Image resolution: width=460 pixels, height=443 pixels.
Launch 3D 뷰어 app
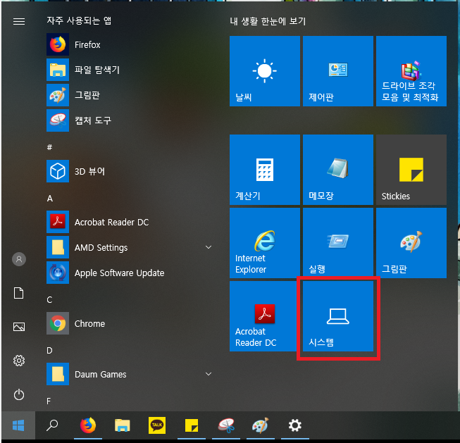(x=129, y=171)
